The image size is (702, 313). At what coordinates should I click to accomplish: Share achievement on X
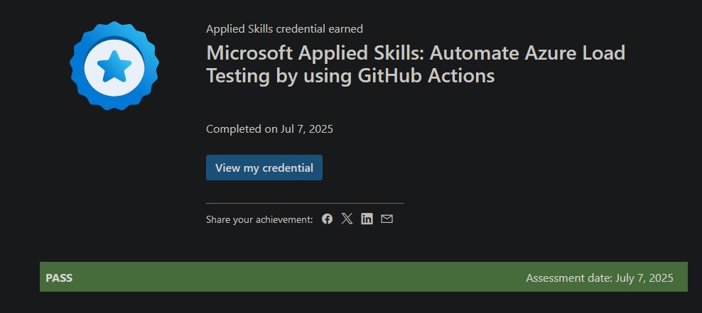point(347,219)
